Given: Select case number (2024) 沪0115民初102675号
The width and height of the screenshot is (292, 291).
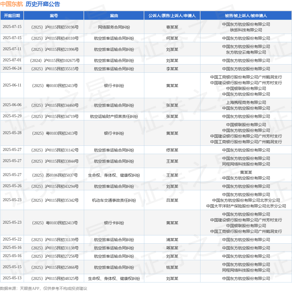Looking at the screenshot, I should (55, 60).
